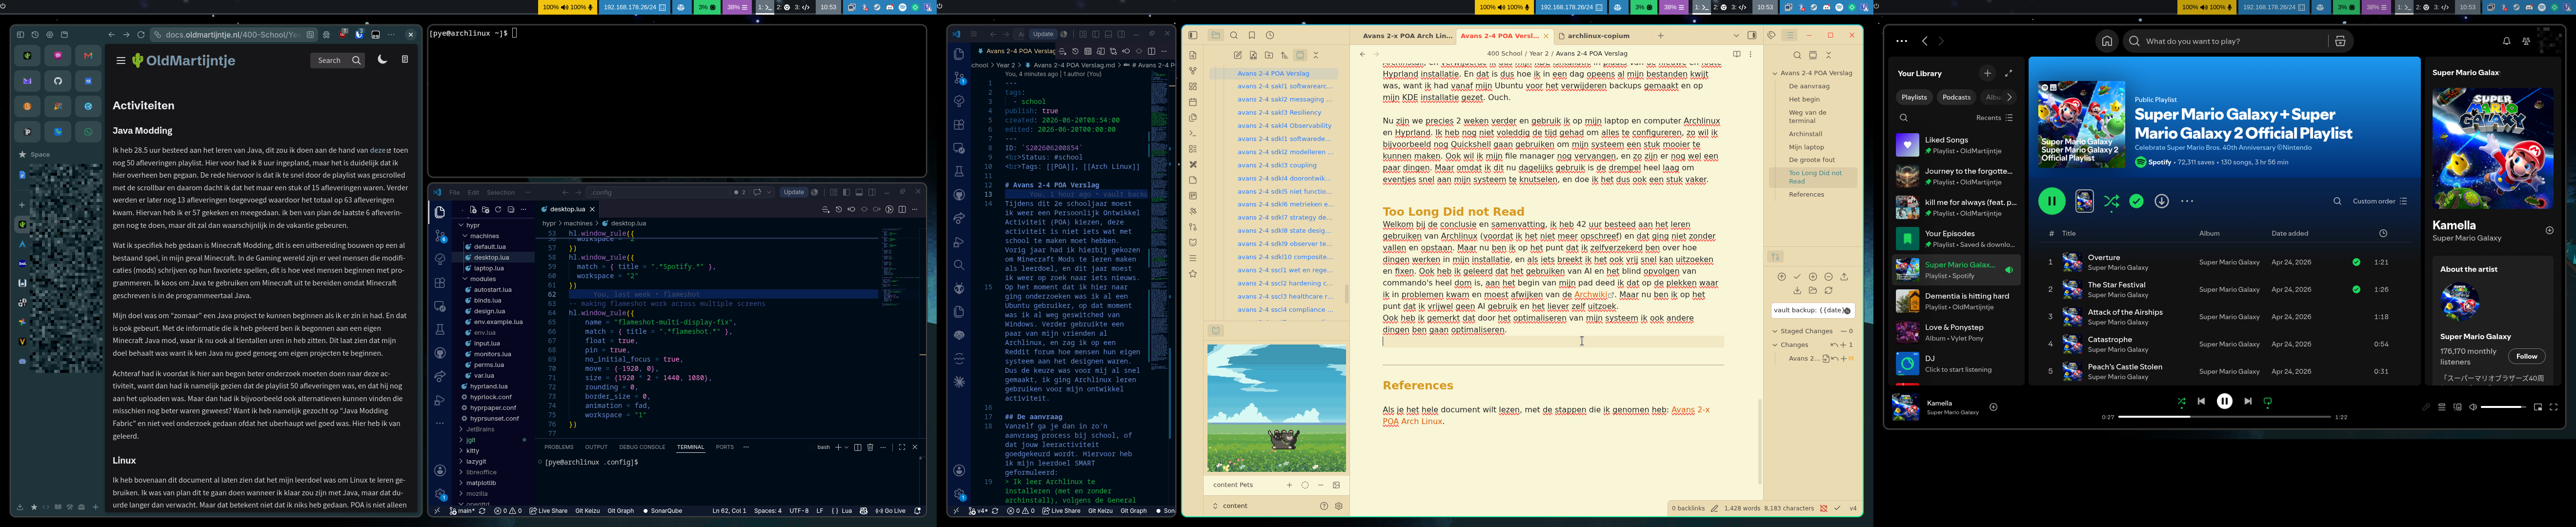Collapse the modules folder in VS Code explorer
The width and height of the screenshot is (2576, 527).
point(482,279)
